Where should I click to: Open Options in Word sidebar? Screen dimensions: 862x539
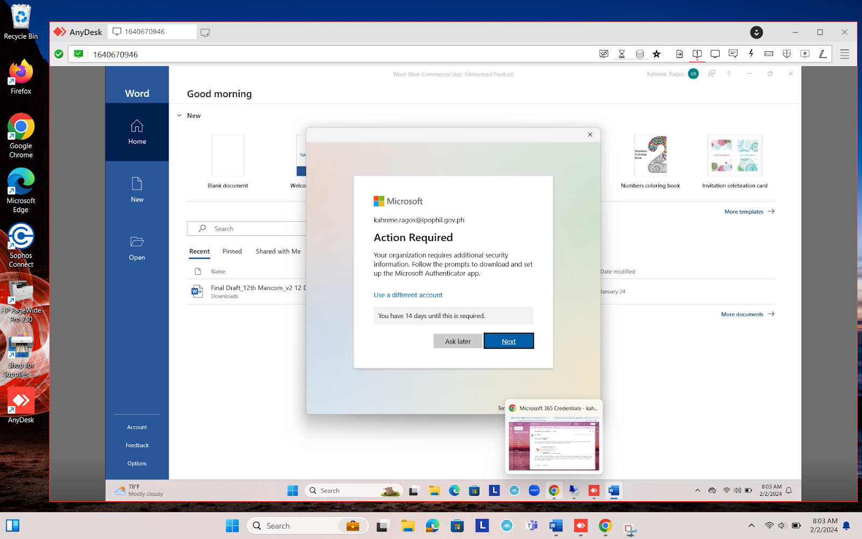point(137,464)
